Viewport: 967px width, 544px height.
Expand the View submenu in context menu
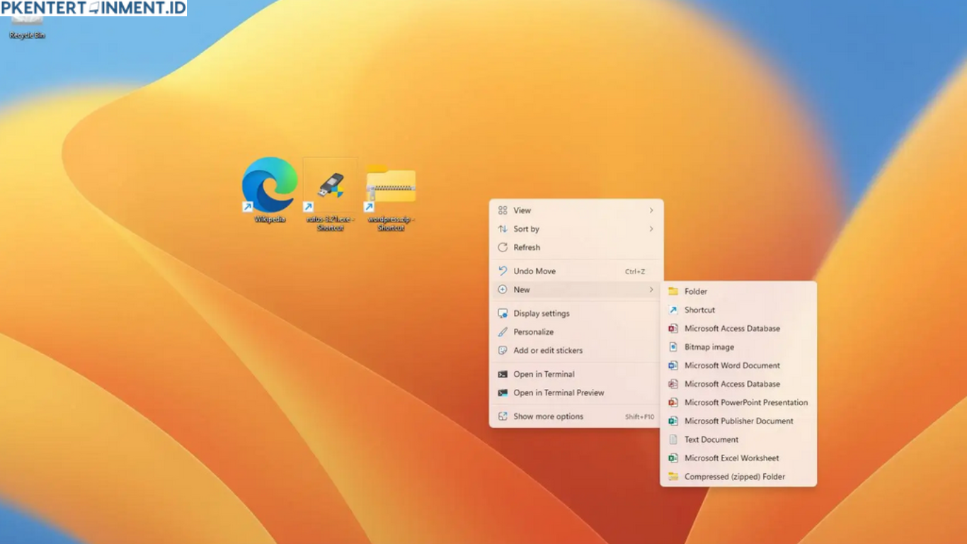point(576,210)
